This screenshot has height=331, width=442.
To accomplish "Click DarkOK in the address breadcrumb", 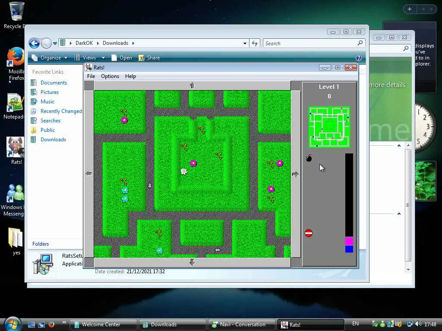I will pos(84,43).
